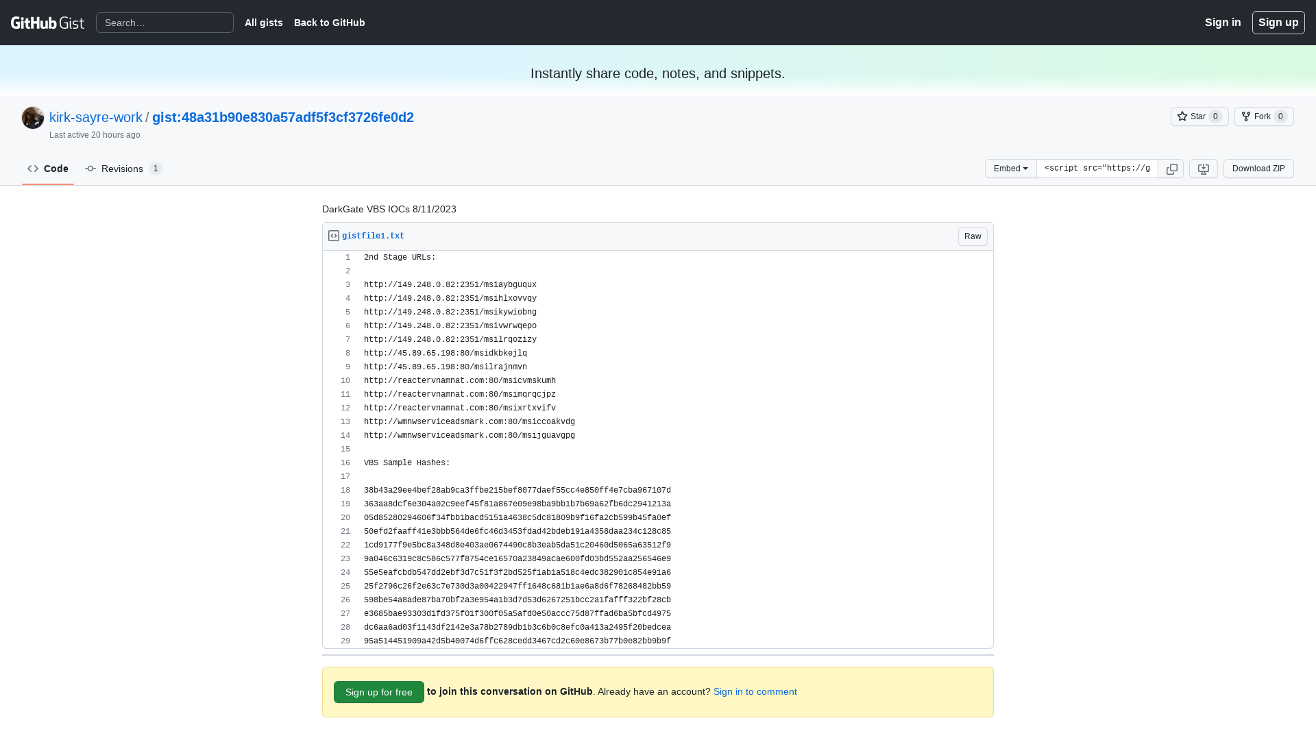Click URL ending in msiccoakvdg
1316x740 pixels.
click(x=470, y=422)
